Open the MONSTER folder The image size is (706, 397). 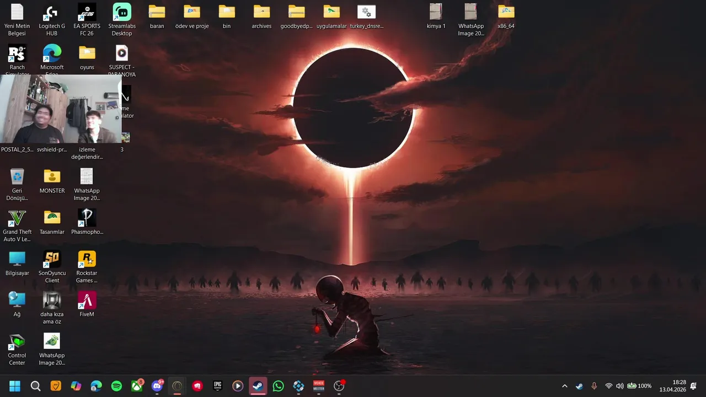(x=52, y=181)
